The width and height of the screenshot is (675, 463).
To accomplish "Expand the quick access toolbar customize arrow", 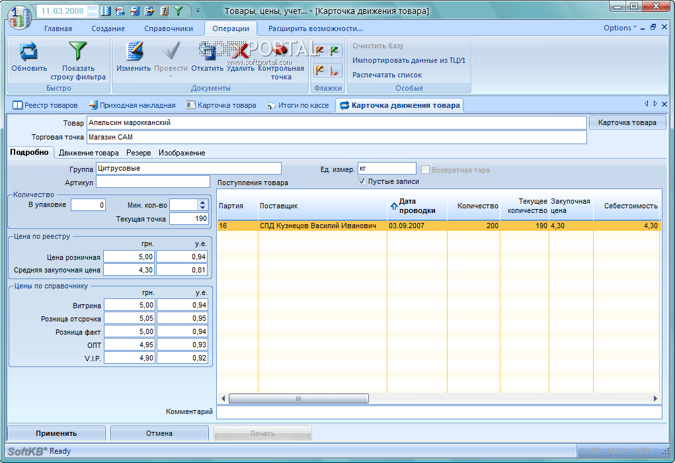I will pos(198,11).
